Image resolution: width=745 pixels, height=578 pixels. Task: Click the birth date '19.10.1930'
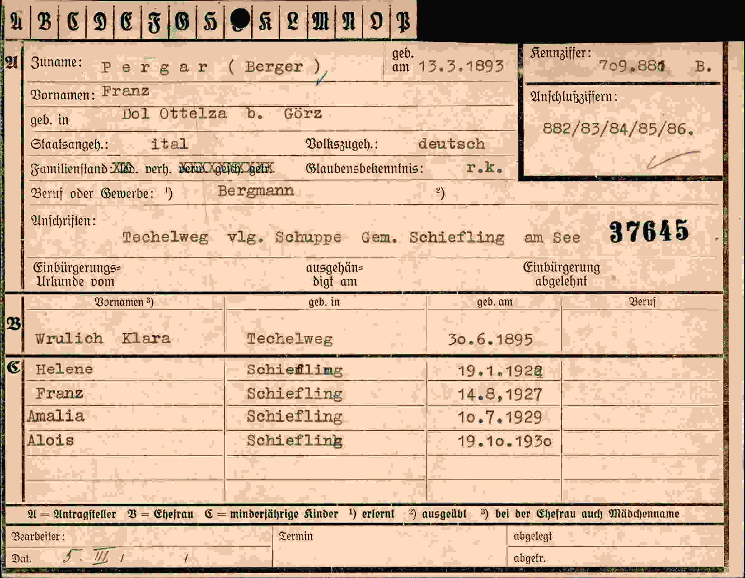point(504,442)
